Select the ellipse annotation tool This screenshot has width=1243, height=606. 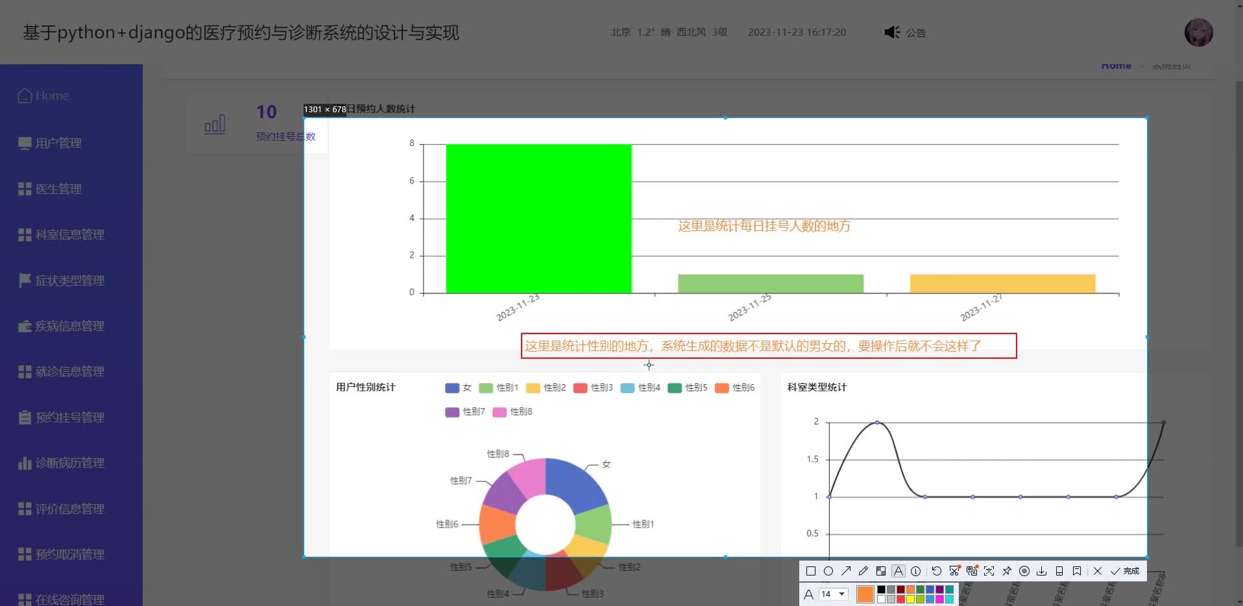[828, 571]
